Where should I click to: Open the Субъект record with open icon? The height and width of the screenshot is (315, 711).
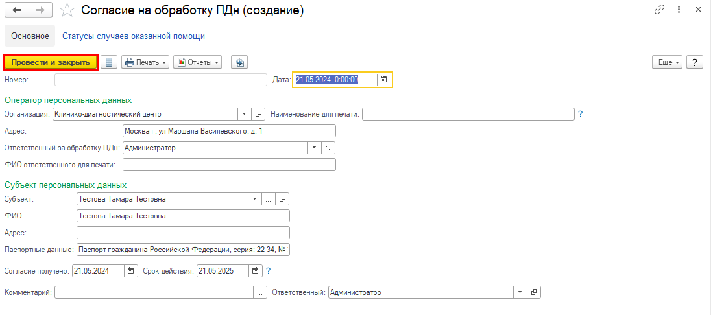pyautogui.click(x=282, y=199)
